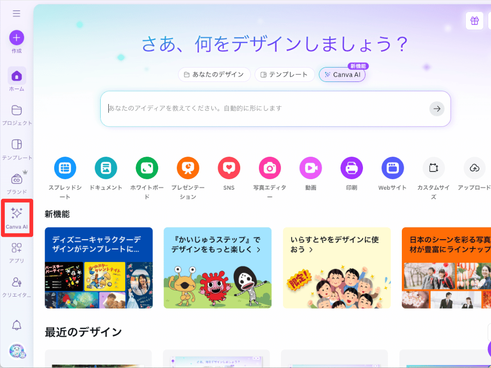Open the hamburger menu icon
Screen dimensions: 491x368
pos(17,13)
